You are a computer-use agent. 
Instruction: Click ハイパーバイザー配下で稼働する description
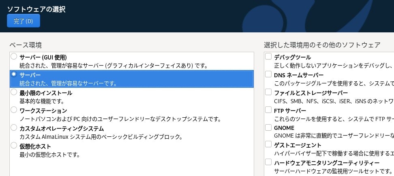pyautogui.click(x=334, y=154)
